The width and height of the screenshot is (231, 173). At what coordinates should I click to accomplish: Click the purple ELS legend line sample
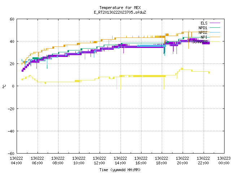215,23
